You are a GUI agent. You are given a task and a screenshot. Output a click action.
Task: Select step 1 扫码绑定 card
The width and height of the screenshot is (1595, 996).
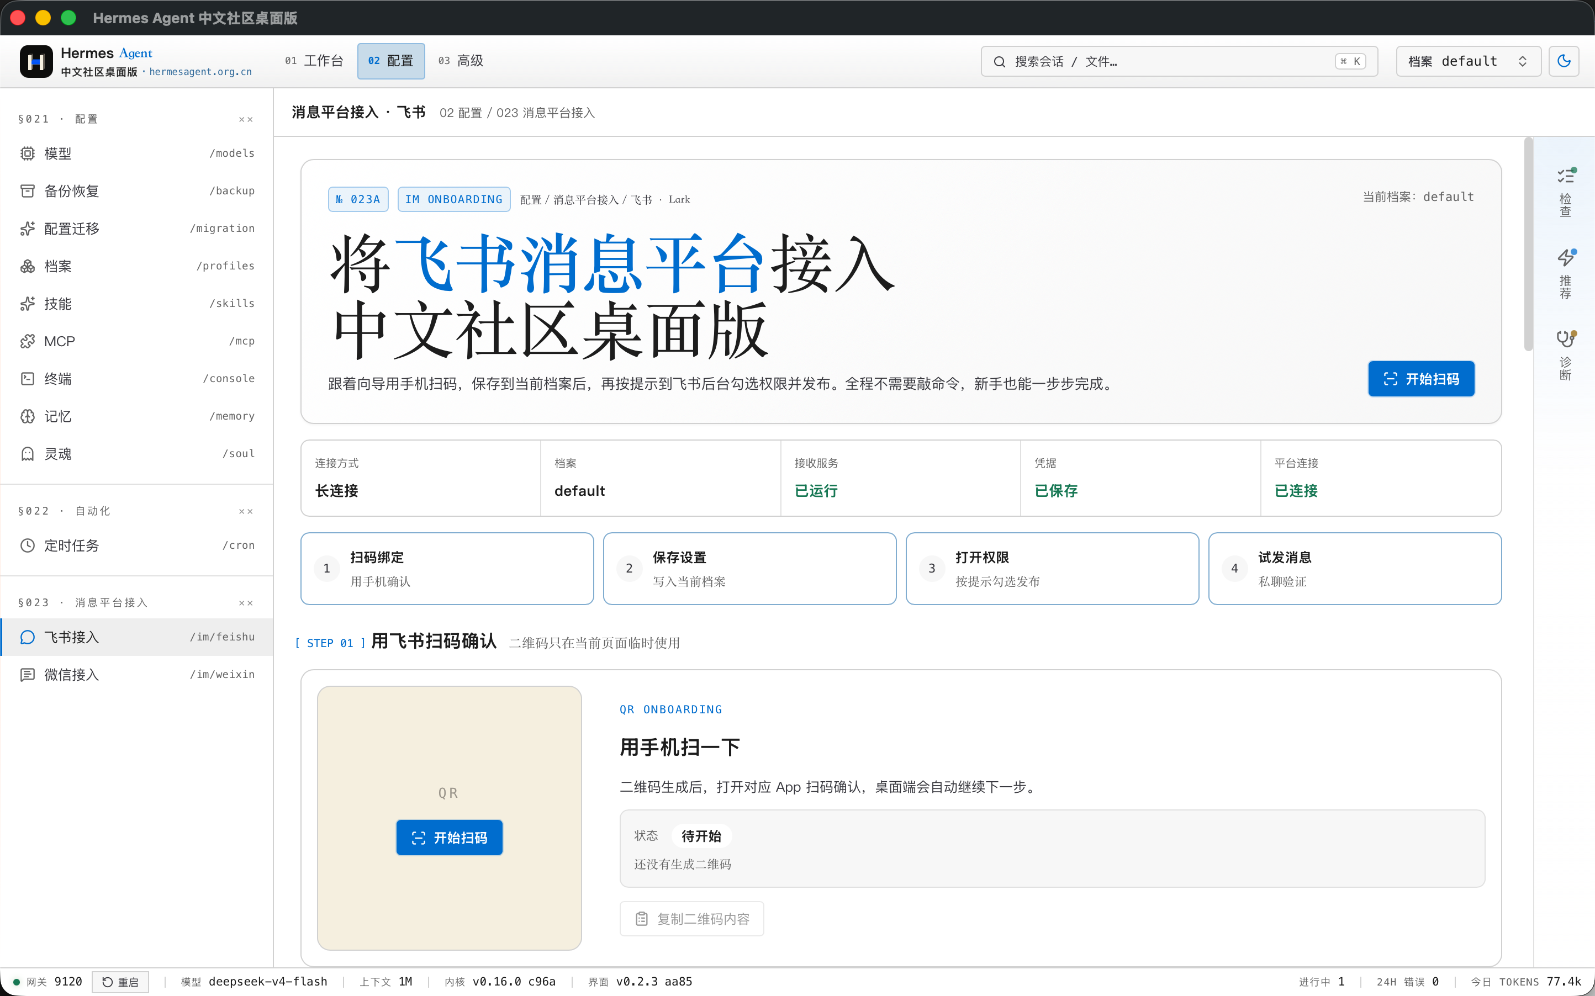[447, 569]
